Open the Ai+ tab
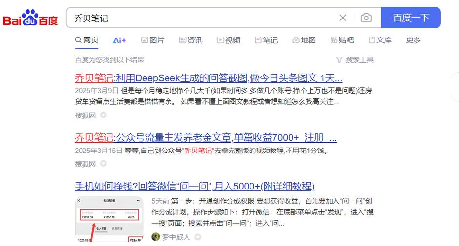Screen dimensions: 459x246 (x=120, y=40)
